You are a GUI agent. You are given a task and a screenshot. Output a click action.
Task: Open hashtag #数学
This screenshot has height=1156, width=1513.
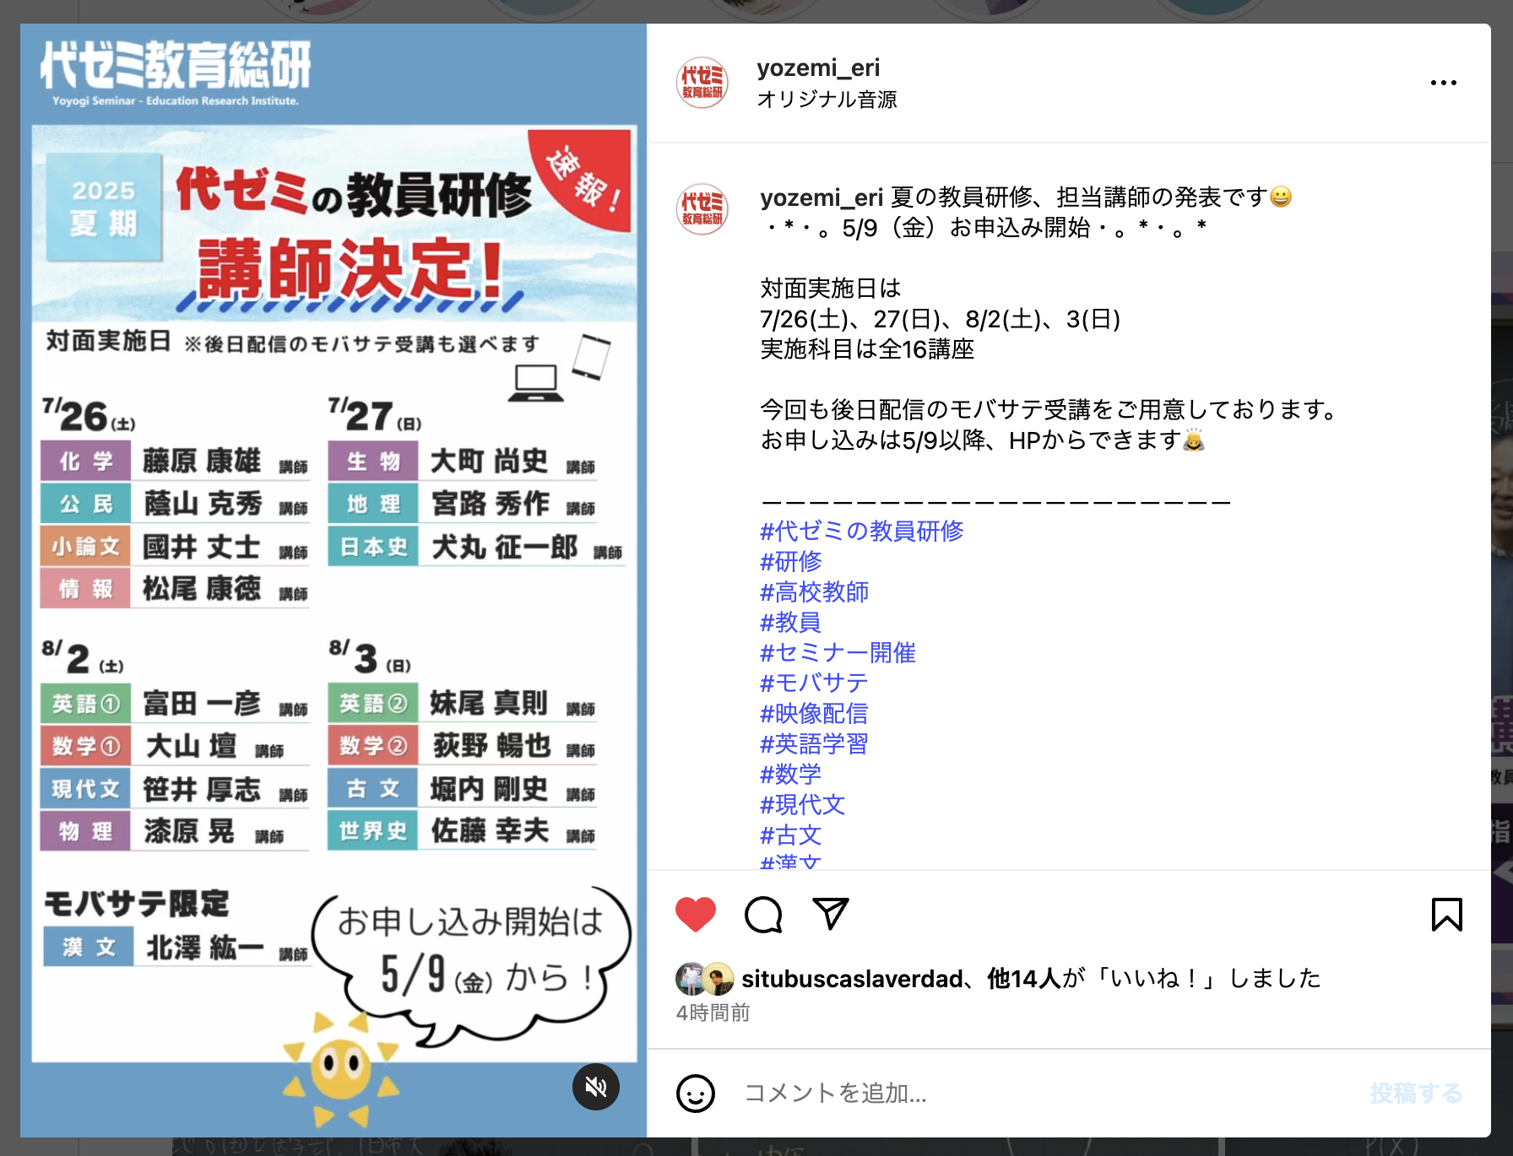click(790, 774)
